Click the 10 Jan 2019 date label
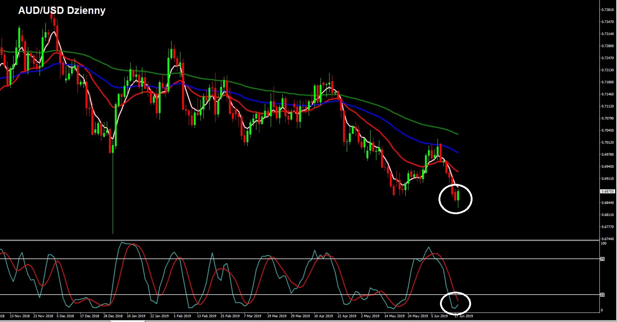Viewport: 617px width, 322px height. (x=136, y=316)
